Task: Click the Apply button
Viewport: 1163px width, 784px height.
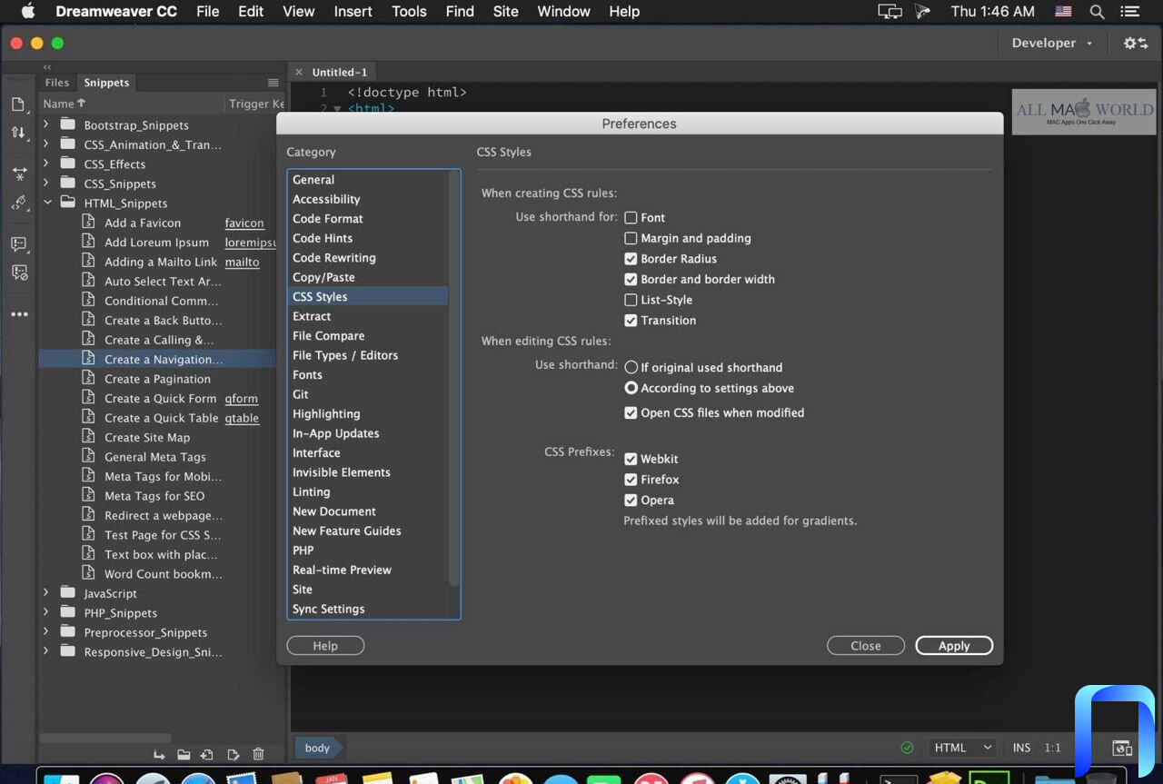Action: click(x=954, y=646)
